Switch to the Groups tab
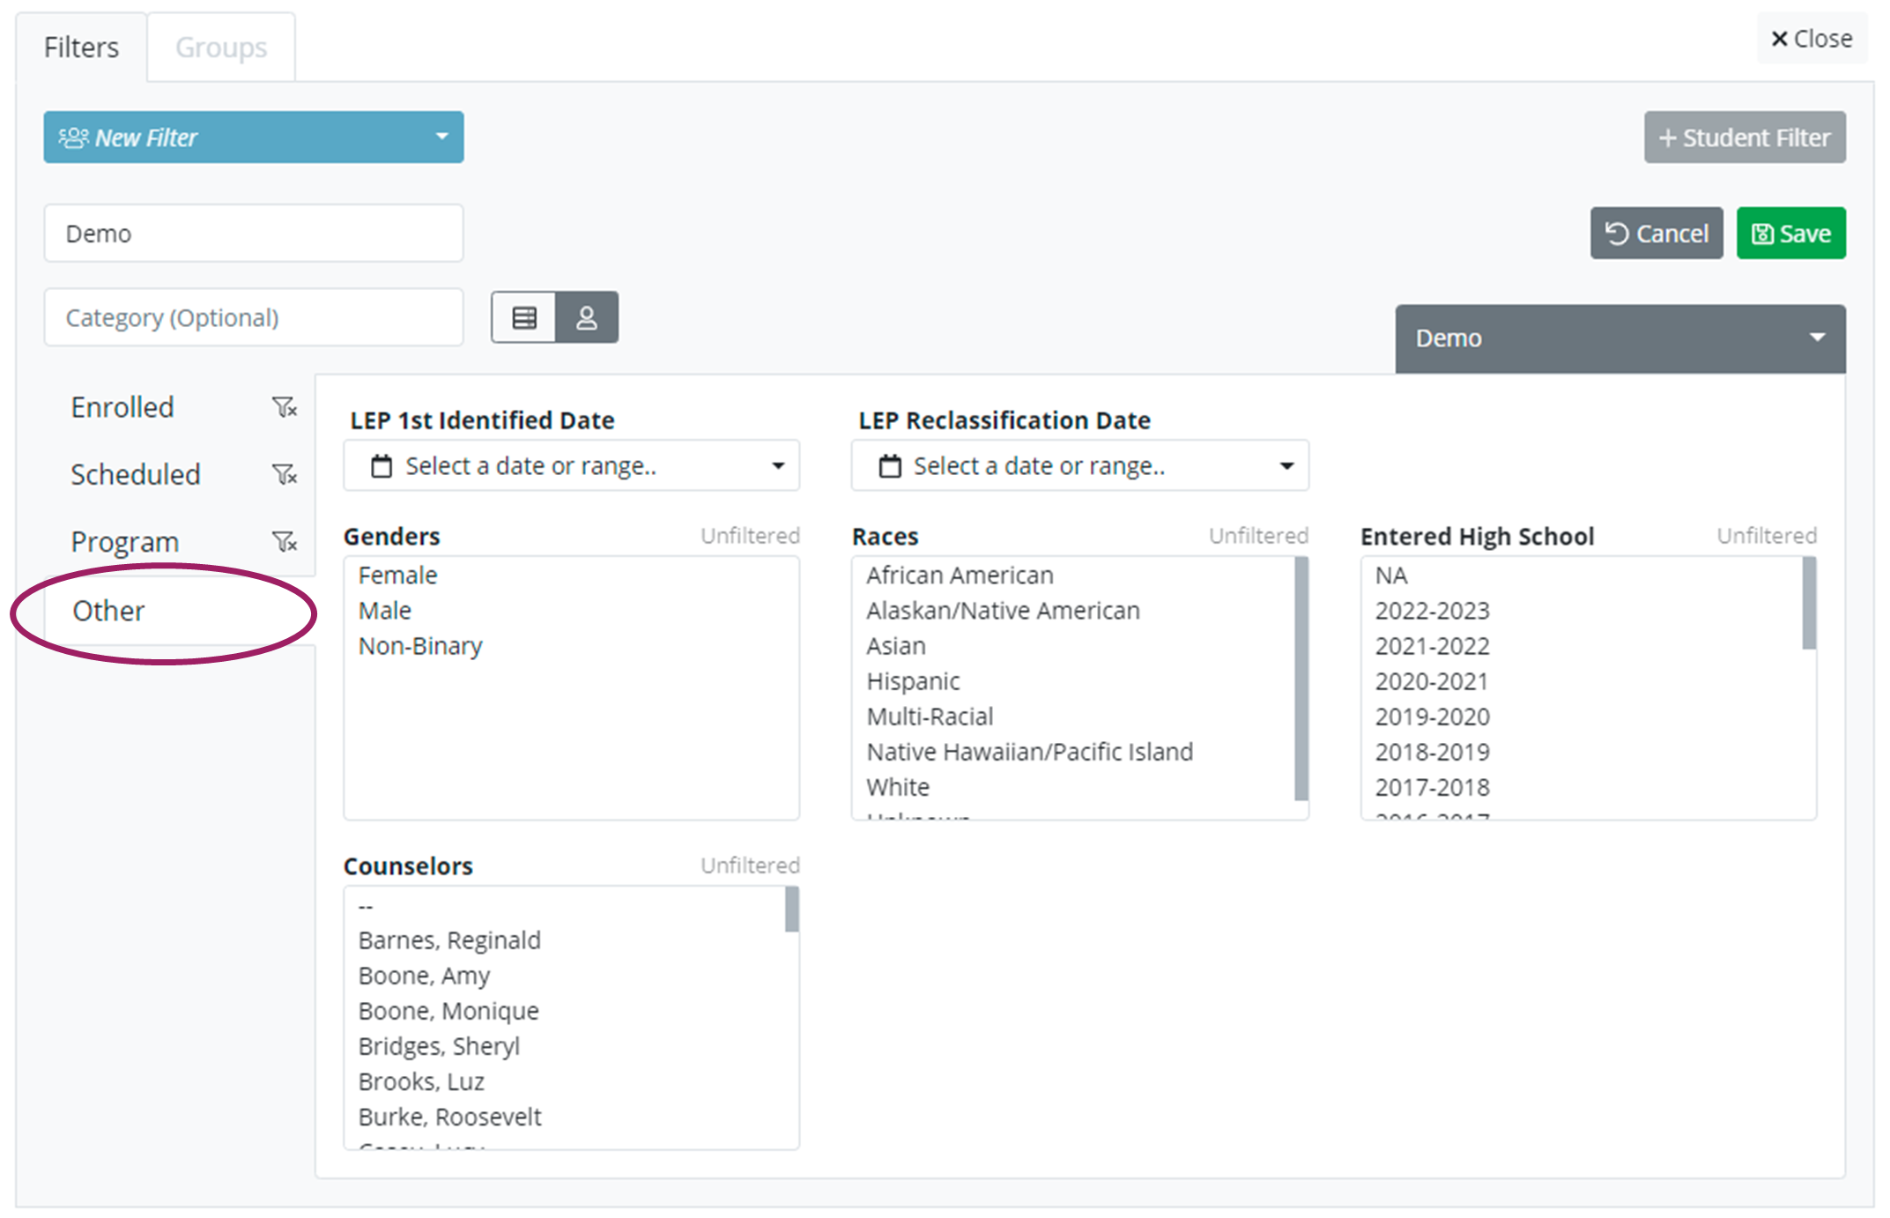This screenshot has height=1218, width=1890. (x=221, y=48)
